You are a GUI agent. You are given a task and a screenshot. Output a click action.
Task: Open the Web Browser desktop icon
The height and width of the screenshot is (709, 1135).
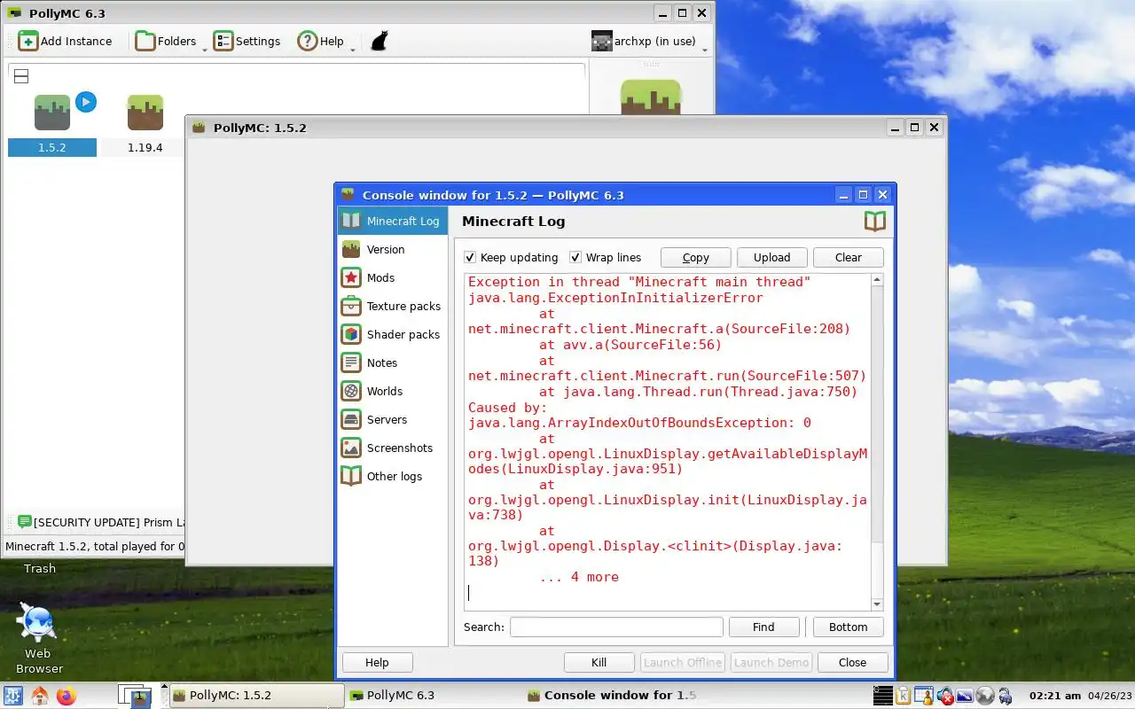pos(39,639)
